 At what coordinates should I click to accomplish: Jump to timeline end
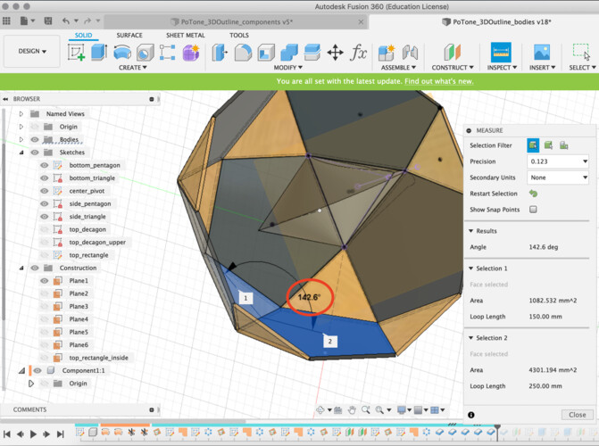coord(61,434)
